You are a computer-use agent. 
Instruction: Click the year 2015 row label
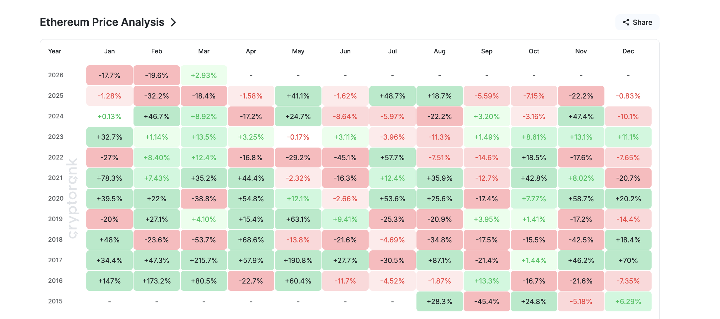(55, 301)
